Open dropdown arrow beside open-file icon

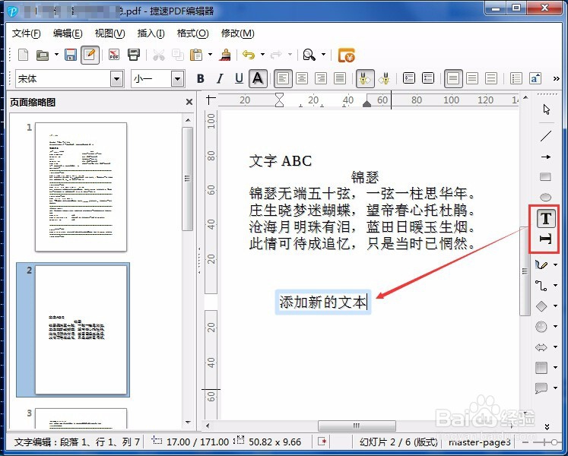56,55
